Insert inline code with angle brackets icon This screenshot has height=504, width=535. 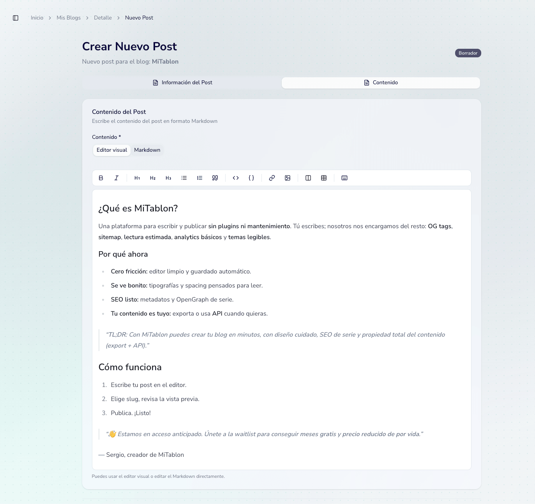coord(236,178)
